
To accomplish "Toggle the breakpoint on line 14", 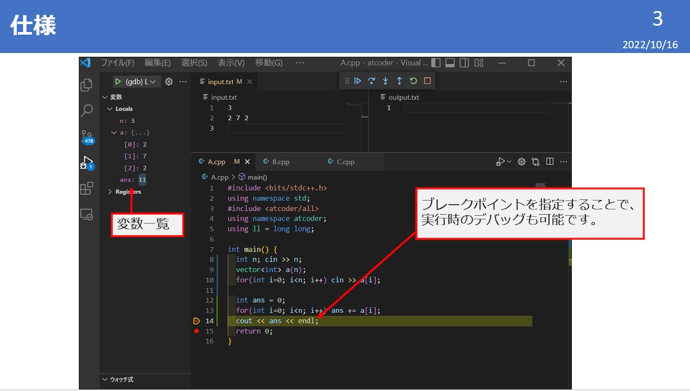I will tap(196, 321).
